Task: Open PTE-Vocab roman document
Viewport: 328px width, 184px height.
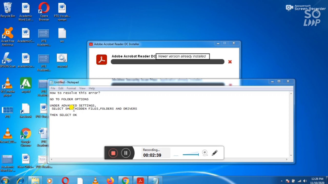Action: click(62, 12)
